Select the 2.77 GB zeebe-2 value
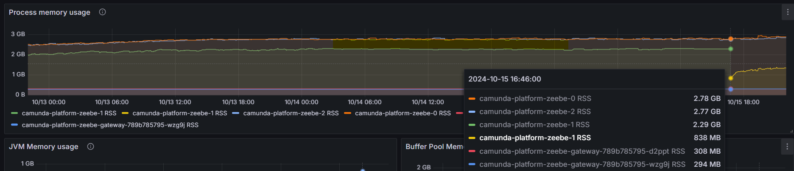 pos(707,111)
